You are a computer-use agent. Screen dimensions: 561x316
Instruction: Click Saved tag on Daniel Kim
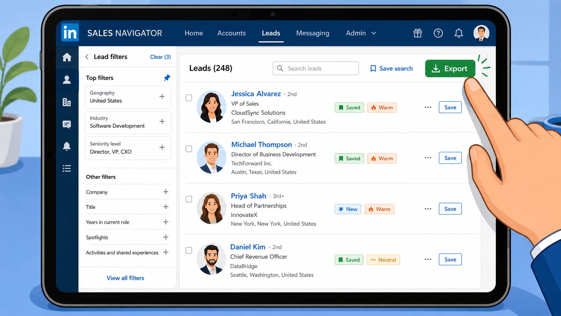pyautogui.click(x=349, y=260)
